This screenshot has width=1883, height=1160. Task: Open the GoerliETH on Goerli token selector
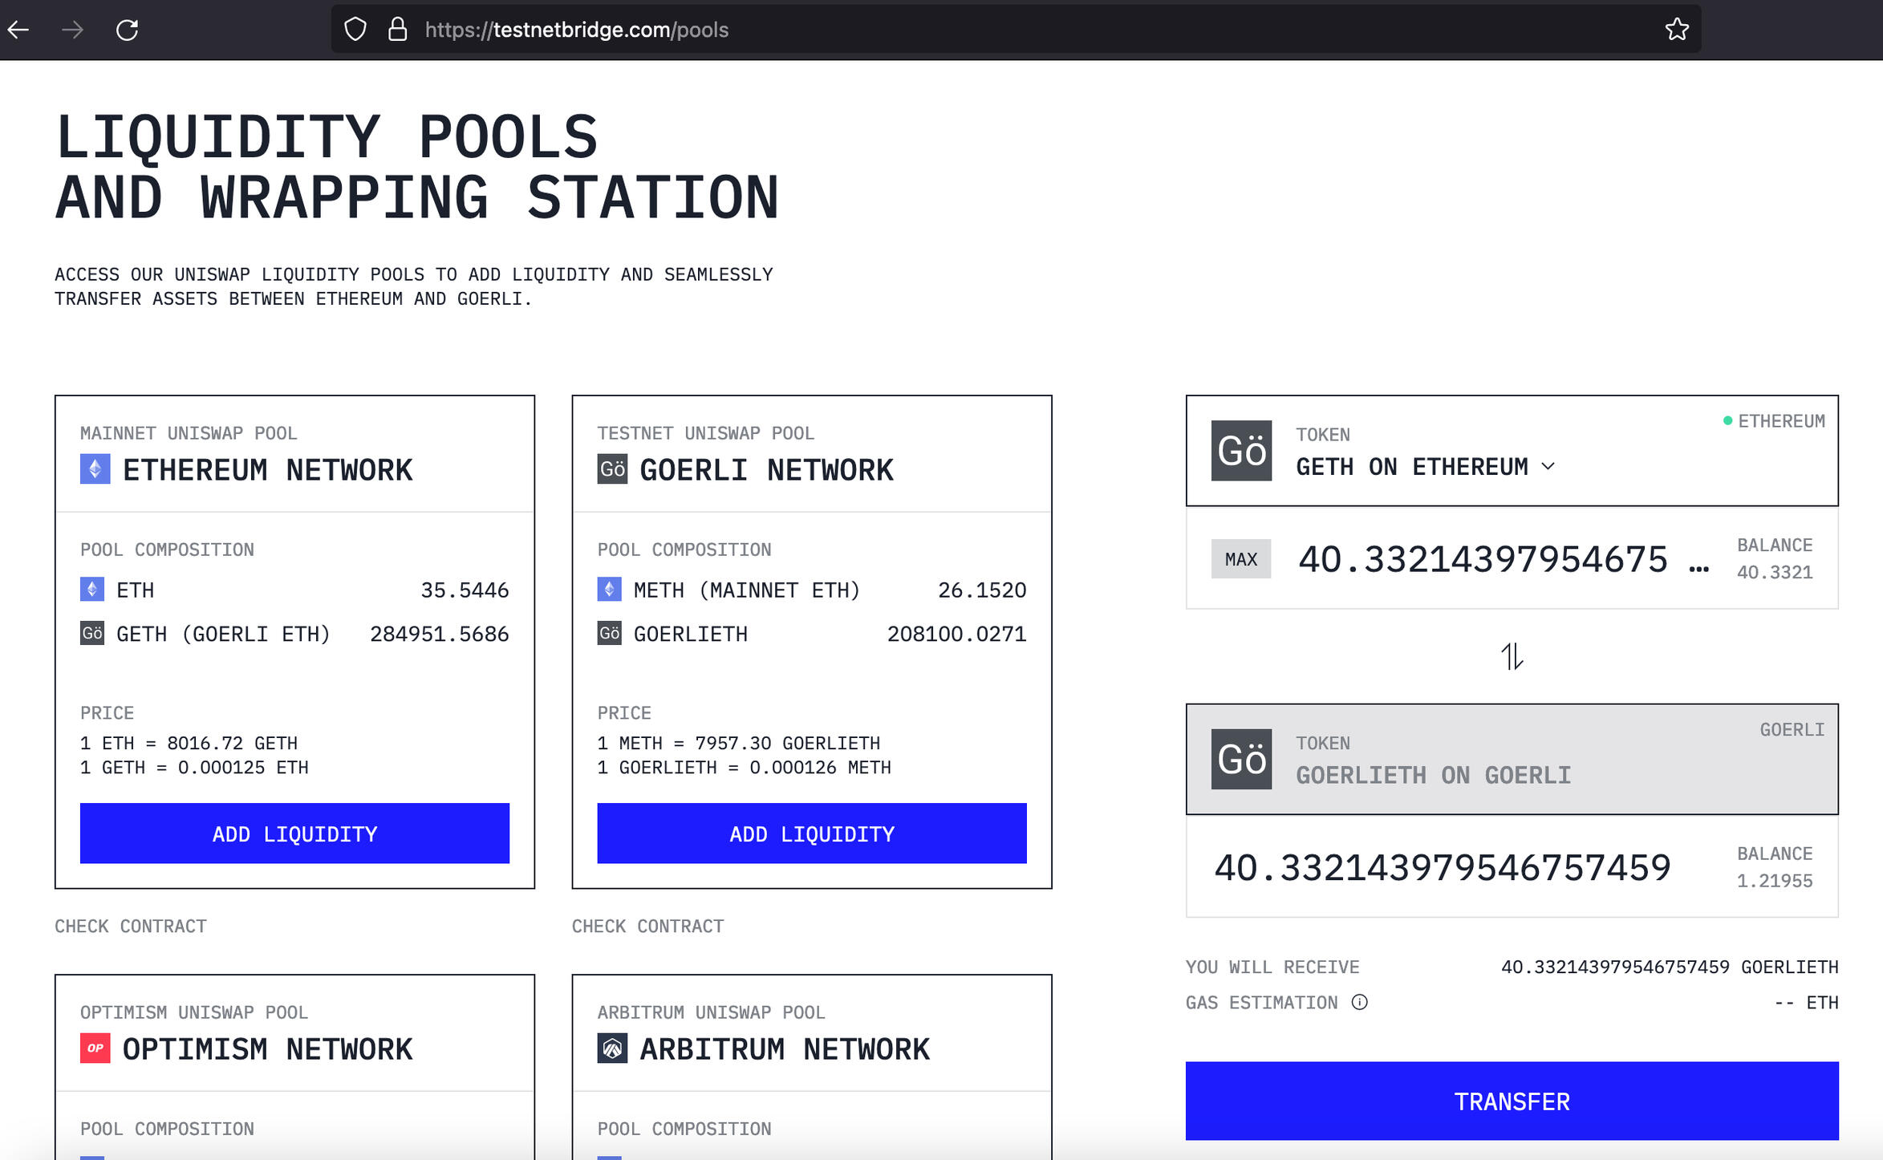pyautogui.click(x=1433, y=774)
